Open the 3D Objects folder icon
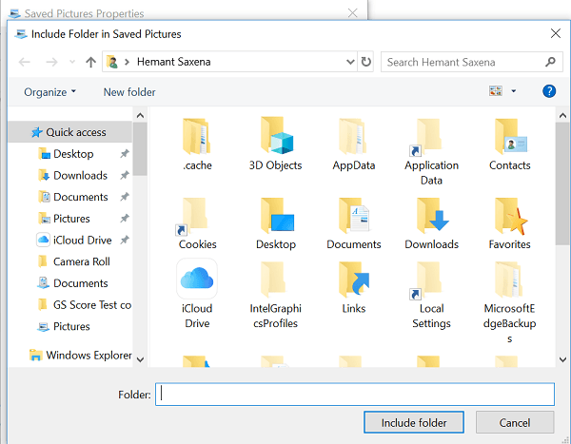This screenshot has height=444, width=571. coord(276,135)
